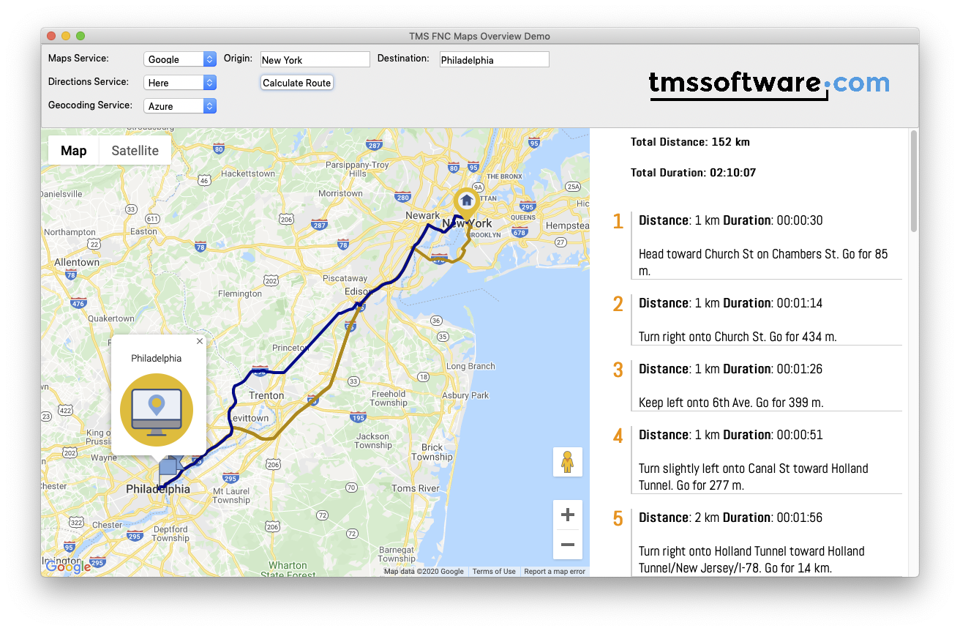
Task: Click Report a map error link
Action: [x=555, y=572]
